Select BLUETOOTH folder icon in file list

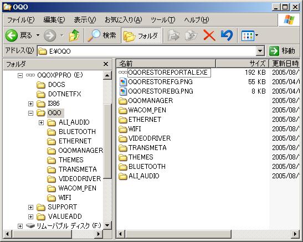coord(123,167)
